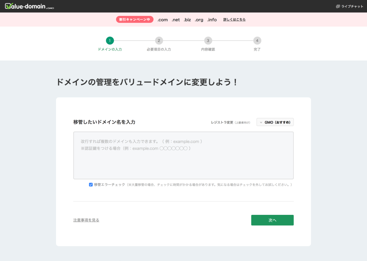Viewport: 367px width, 261px height.
Task: Open the 詳しくはこちら campaign details link
Action: pos(234,20)
